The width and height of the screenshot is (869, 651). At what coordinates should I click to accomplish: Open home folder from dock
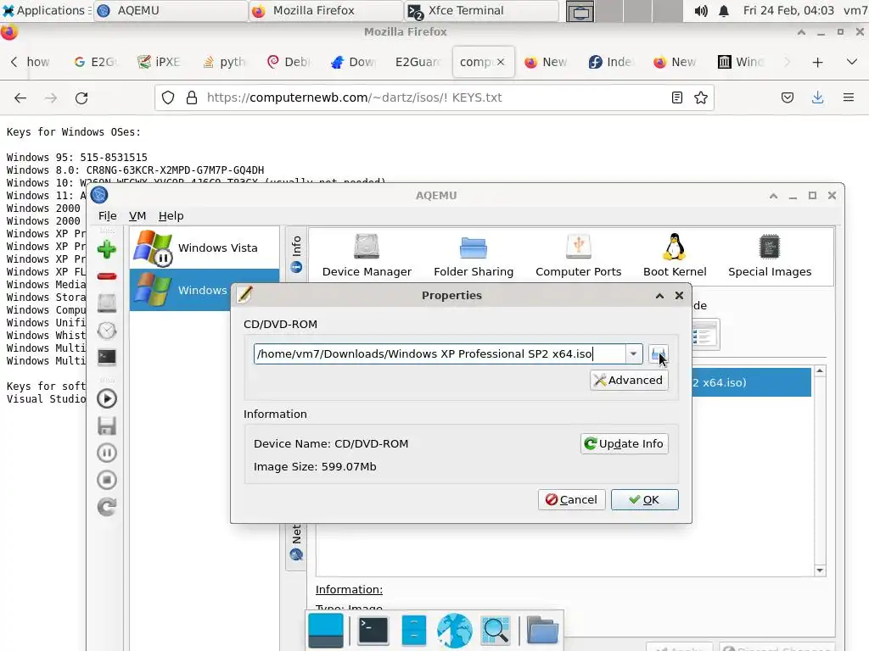click(x=542, y=630)
